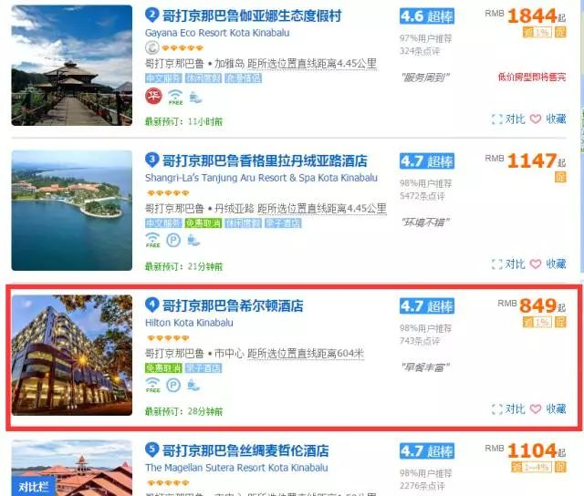Favorite Shangri-La's Tanjung Aru with 收藏 heart
The width and height of the screenshot is (584, 496).
point(547,263)
